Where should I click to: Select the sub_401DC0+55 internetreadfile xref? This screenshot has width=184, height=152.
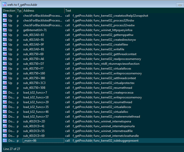[33, 131]
